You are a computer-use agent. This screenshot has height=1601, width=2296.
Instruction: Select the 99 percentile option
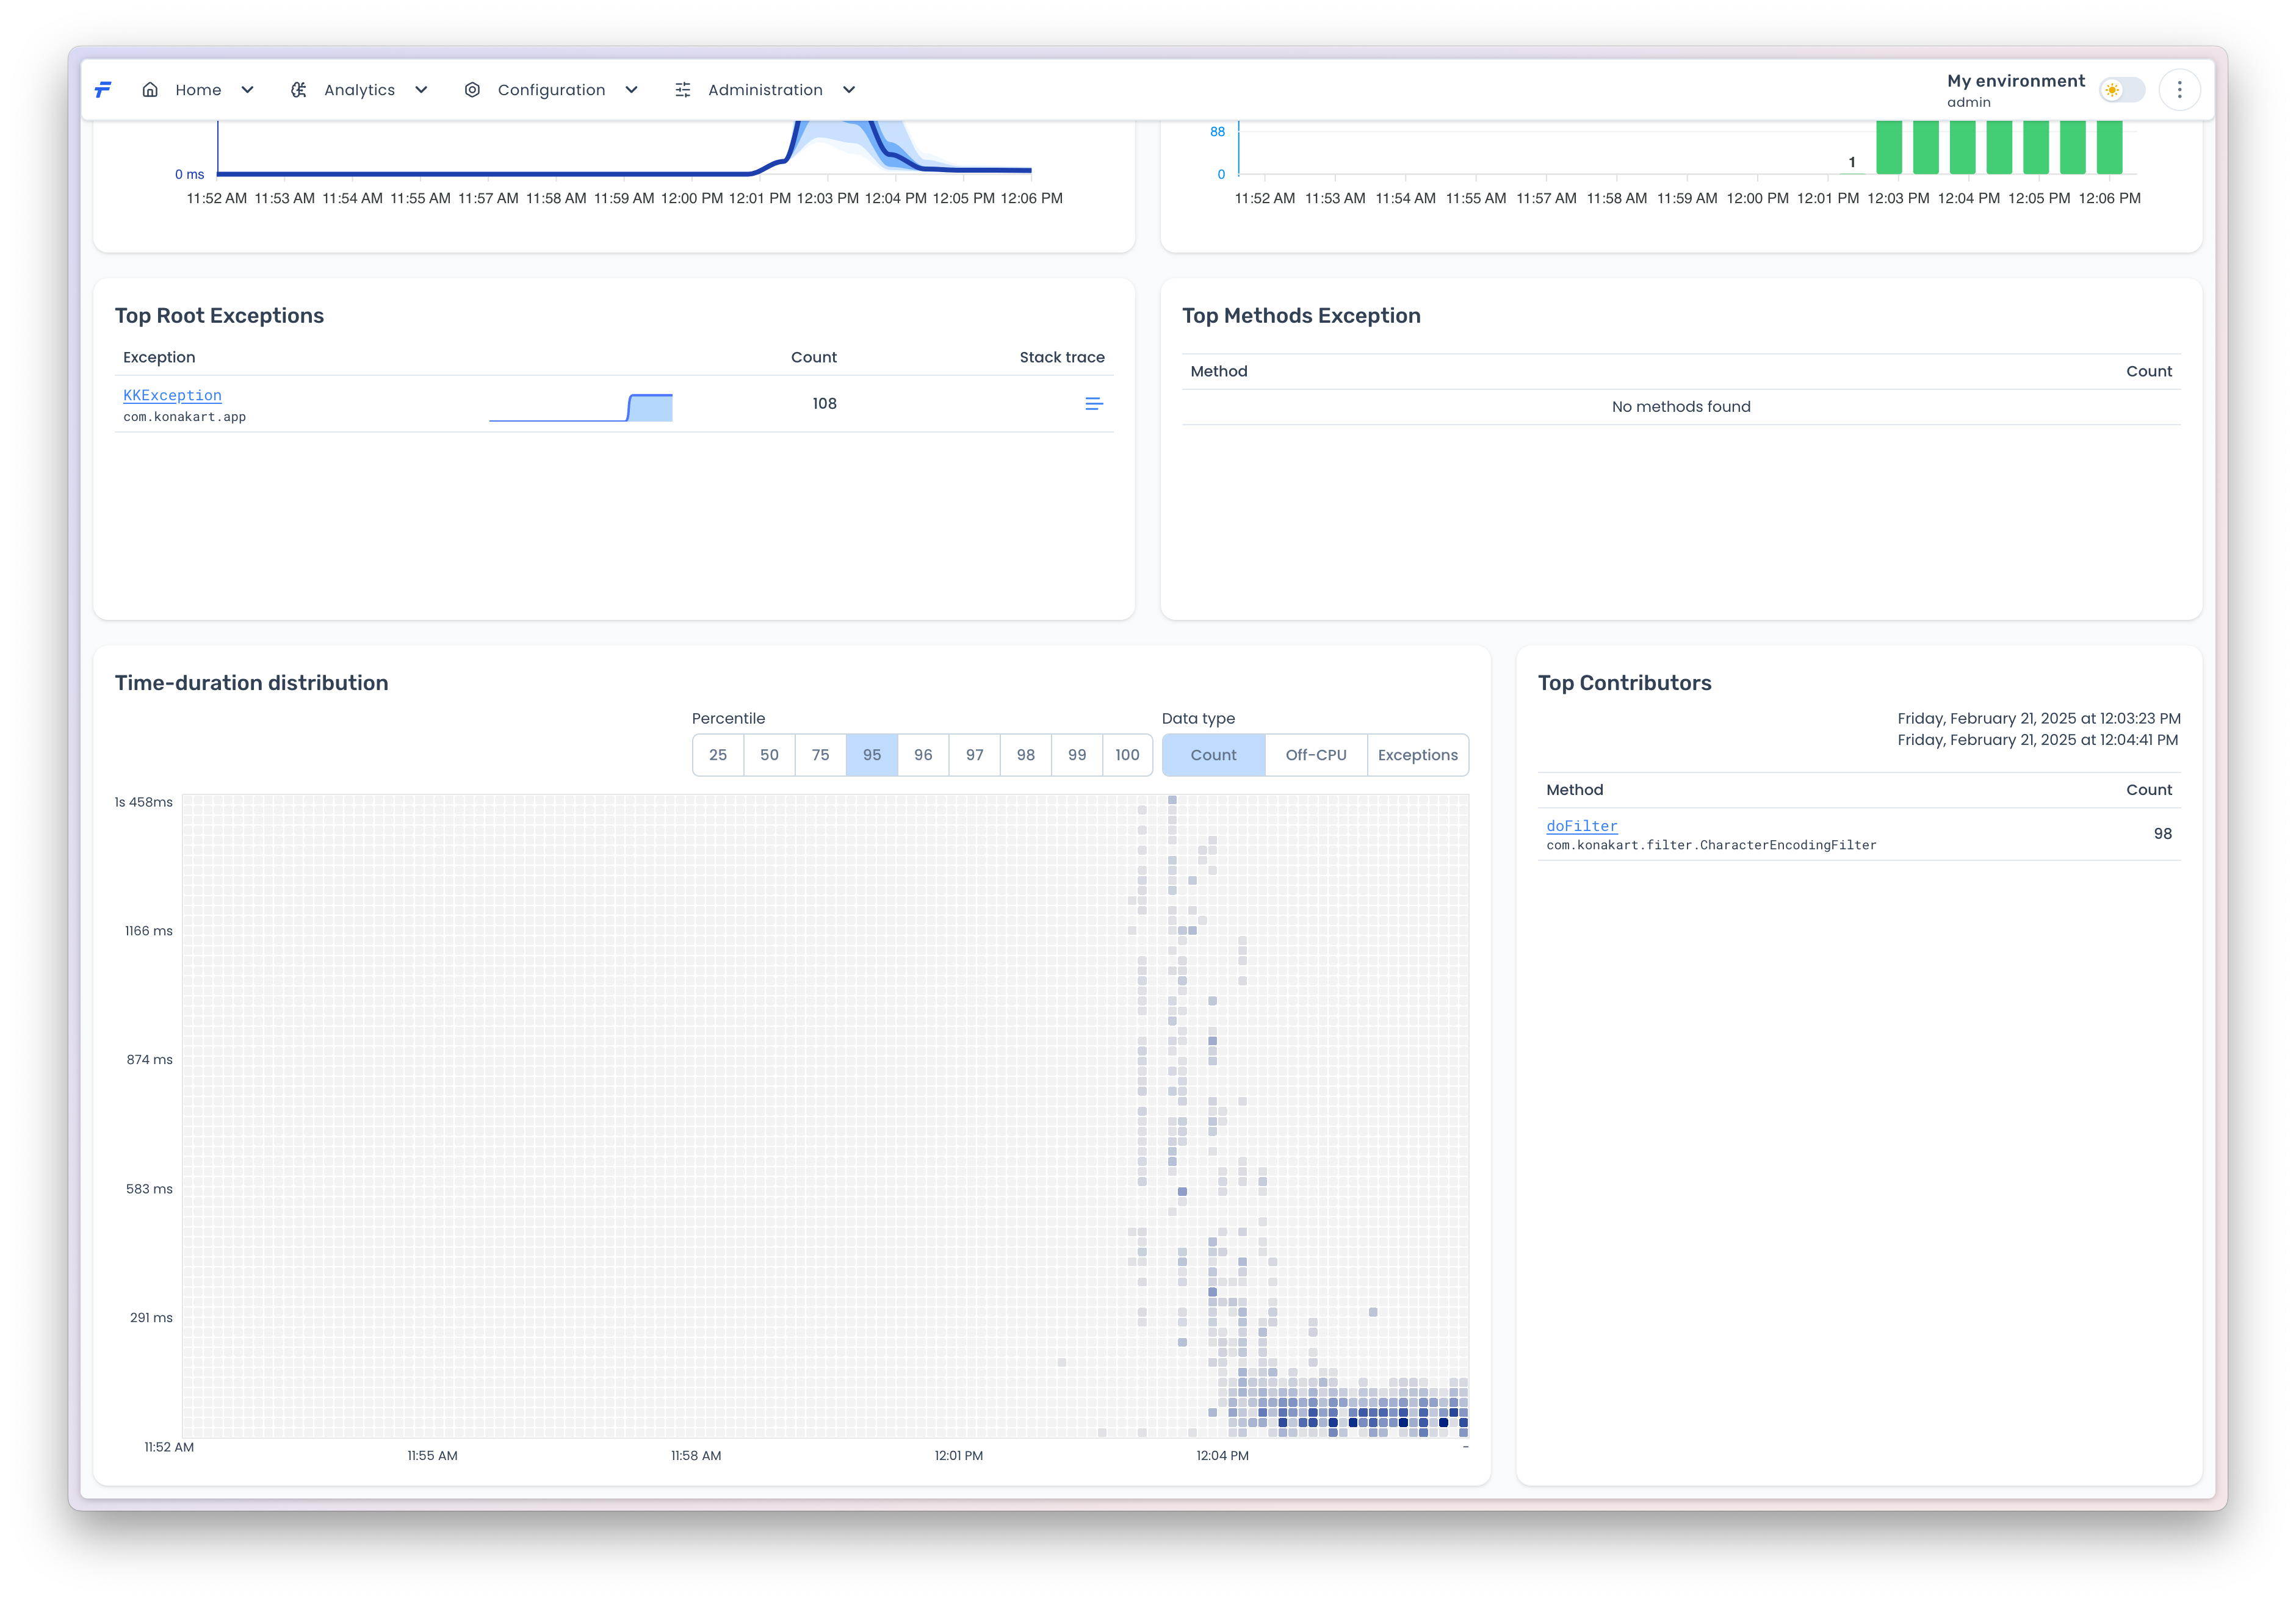pyautogui.click(x=1076, y=755)
